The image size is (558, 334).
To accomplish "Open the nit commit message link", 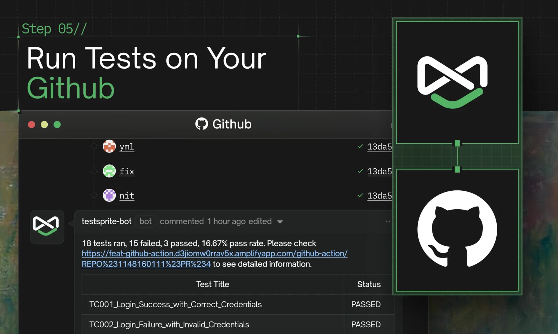I will click(x=127, y=196).
